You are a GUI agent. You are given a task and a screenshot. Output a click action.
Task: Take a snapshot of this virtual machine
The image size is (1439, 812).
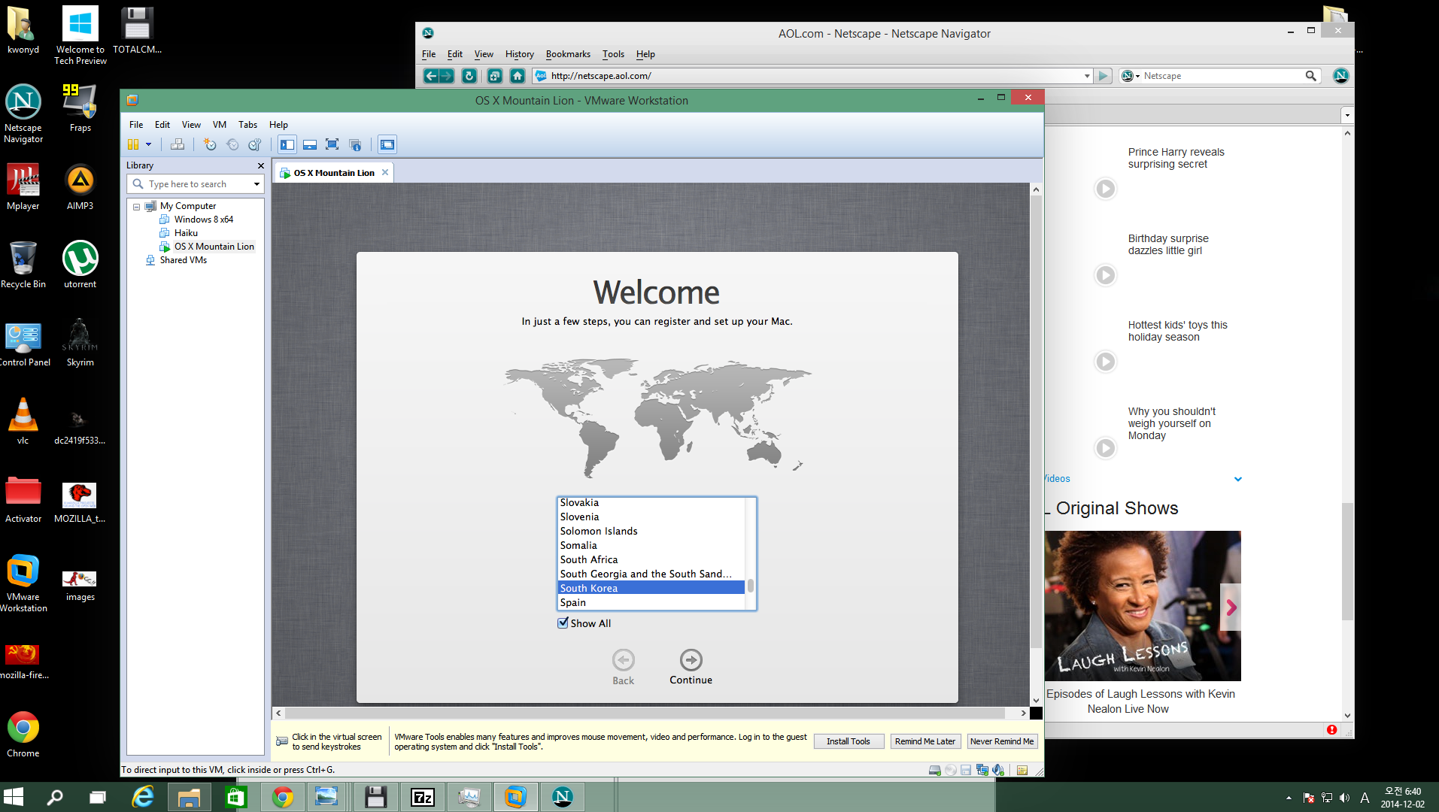pos(210,144)
